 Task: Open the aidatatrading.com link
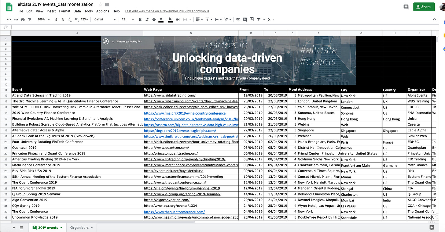[170, 95]
